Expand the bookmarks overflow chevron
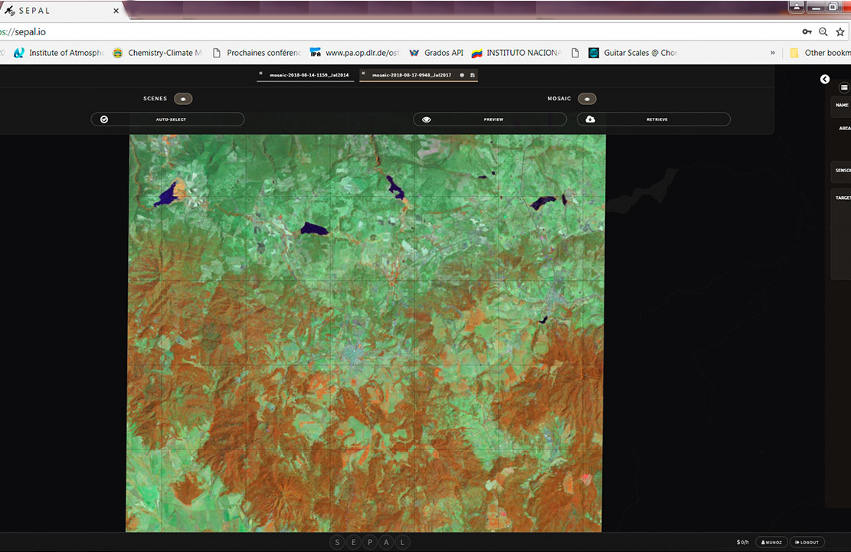851x552 pixels. tap(772, 53)
